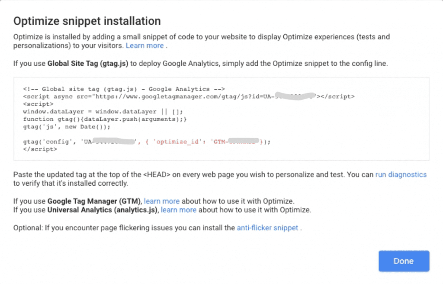Click learn more link for Universal Analytics

point(179,210)
